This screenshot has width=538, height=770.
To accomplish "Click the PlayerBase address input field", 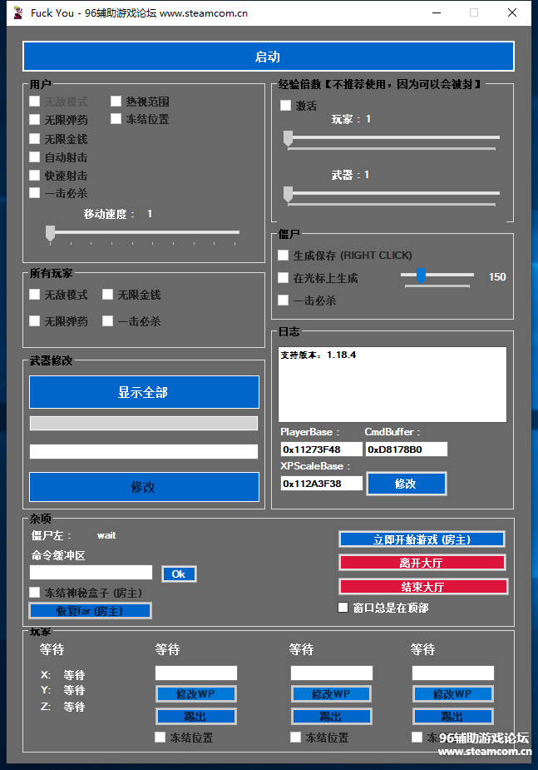I will [x=322, y=450].
